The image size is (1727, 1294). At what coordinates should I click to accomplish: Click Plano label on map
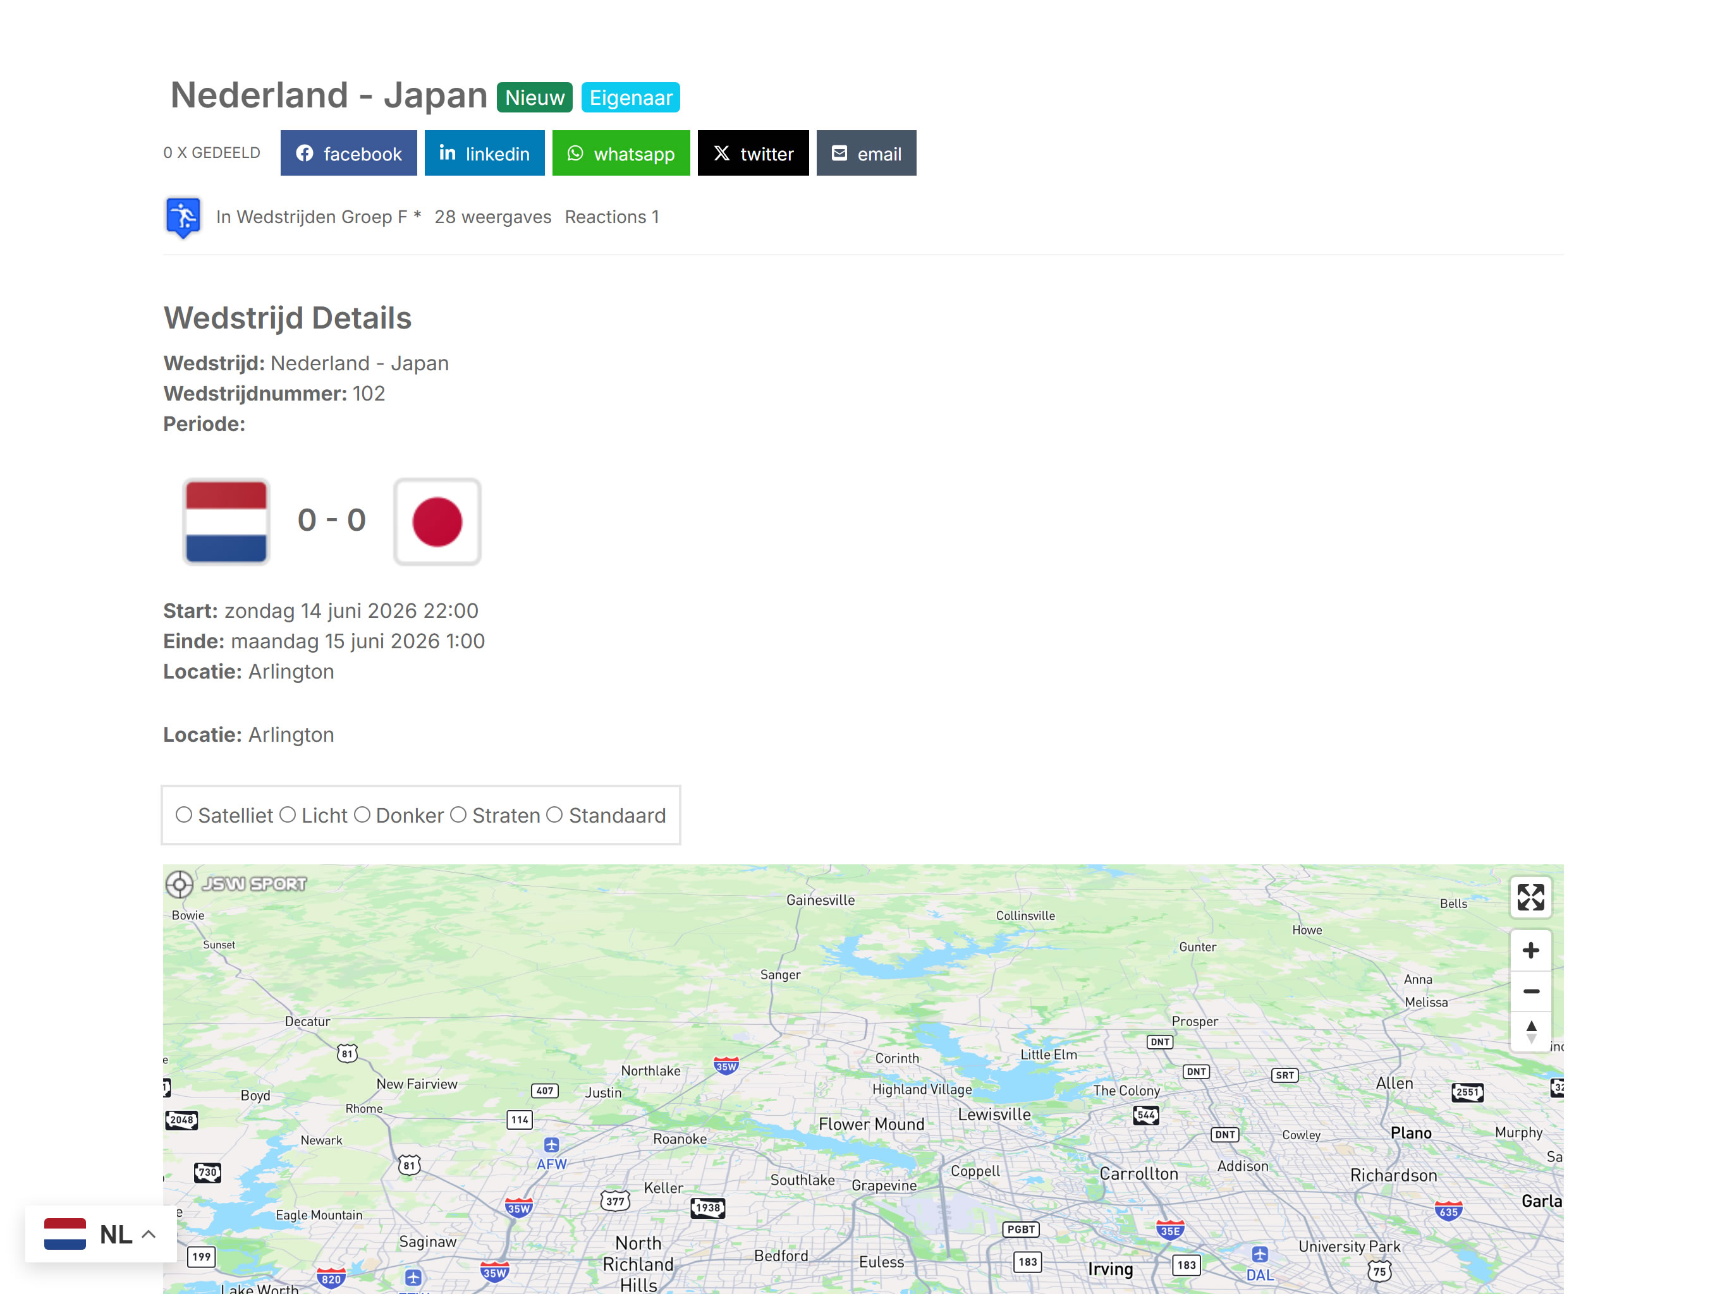click(x=1411, y=1132)
